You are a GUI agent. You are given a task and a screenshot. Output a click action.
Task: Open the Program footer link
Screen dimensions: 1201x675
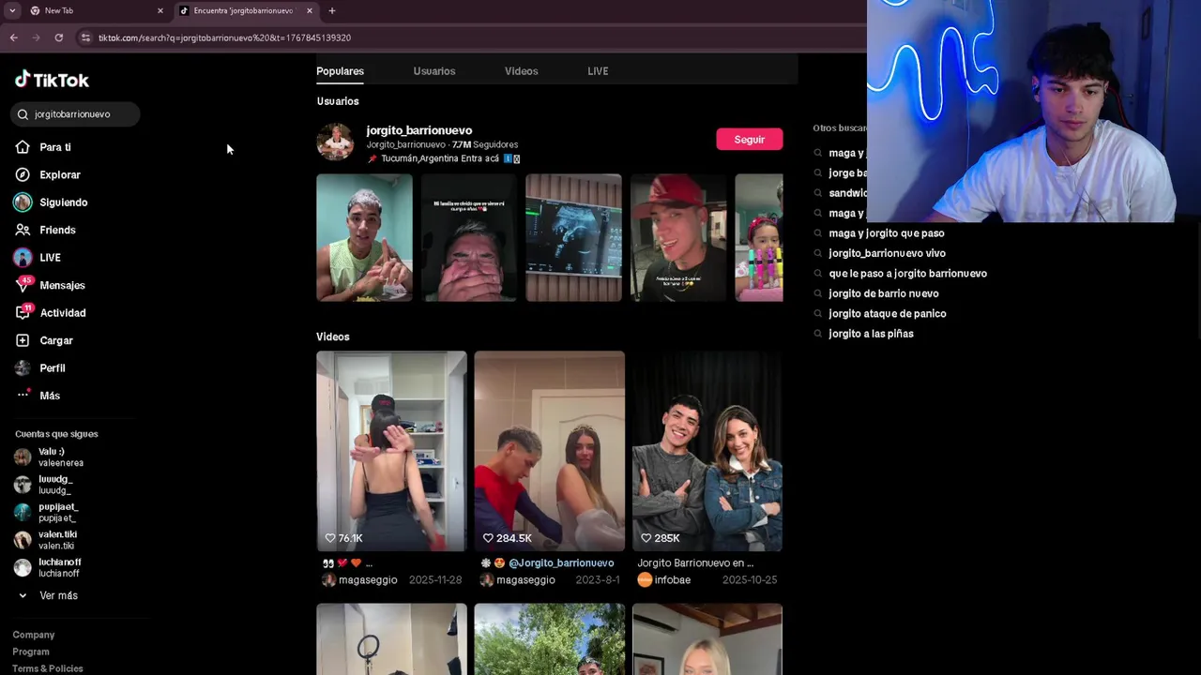point(31,652)
